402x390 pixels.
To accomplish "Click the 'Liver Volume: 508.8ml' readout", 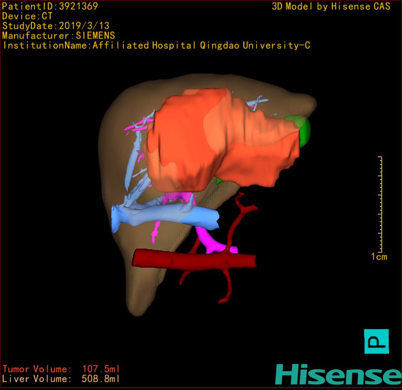I will [x=61, y=379].
